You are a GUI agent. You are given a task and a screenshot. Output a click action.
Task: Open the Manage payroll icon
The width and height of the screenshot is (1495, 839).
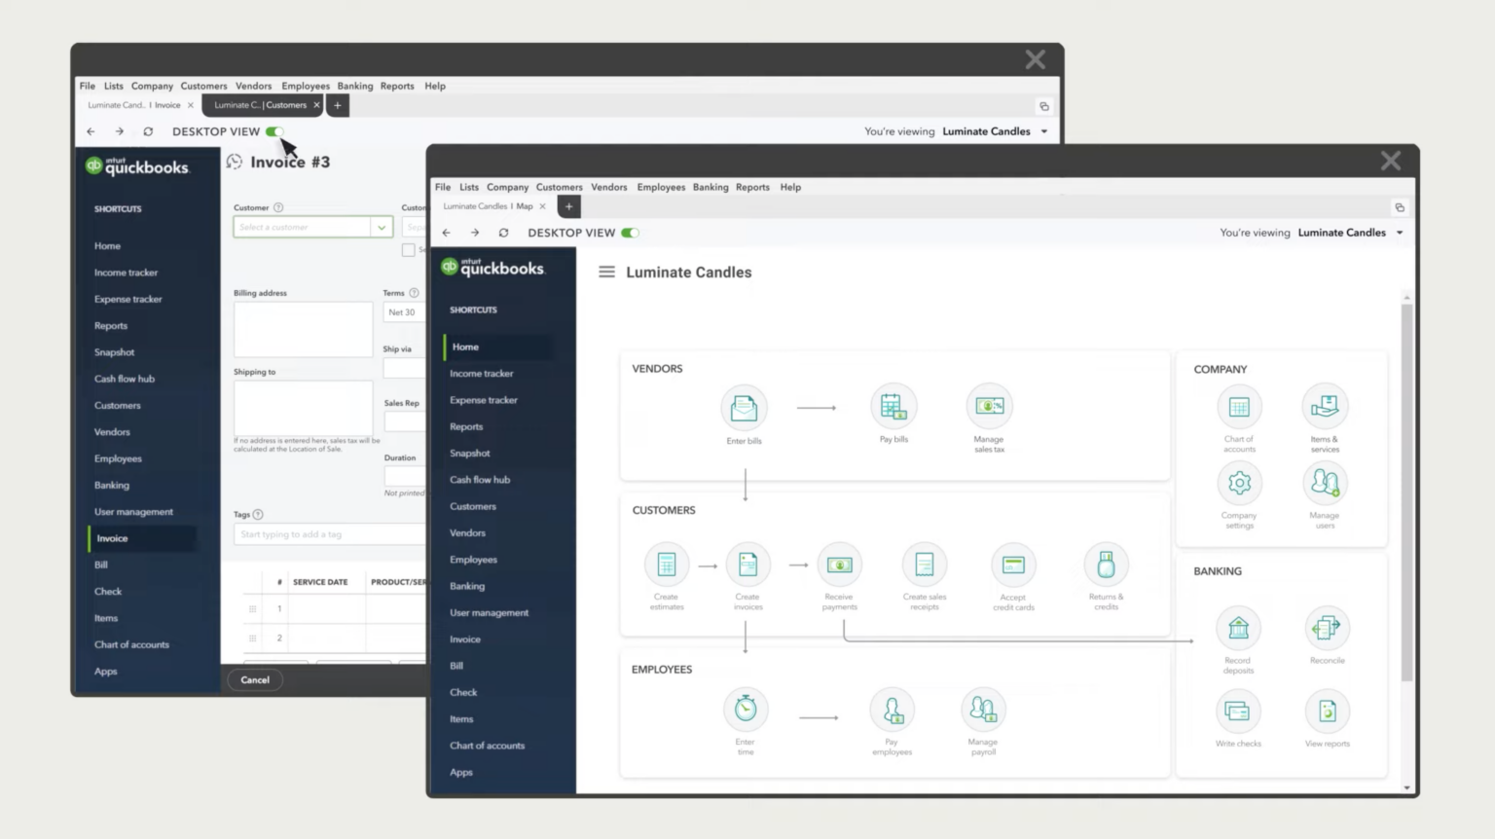click(x=983, y=710)
